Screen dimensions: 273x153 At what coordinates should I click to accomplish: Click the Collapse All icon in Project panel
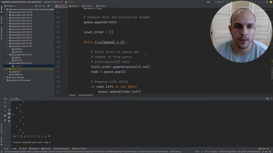44,6
